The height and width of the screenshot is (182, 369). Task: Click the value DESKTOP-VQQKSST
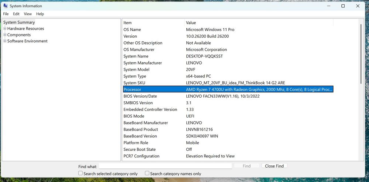(x=204, y=56)
